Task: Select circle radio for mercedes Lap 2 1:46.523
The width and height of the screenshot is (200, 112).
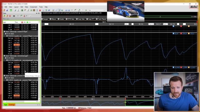Action: 22,67
